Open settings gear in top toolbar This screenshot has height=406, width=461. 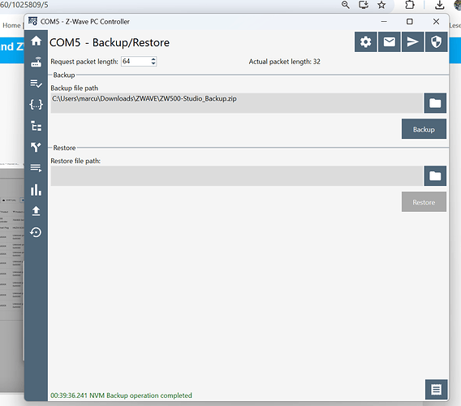tap(366, 41)
